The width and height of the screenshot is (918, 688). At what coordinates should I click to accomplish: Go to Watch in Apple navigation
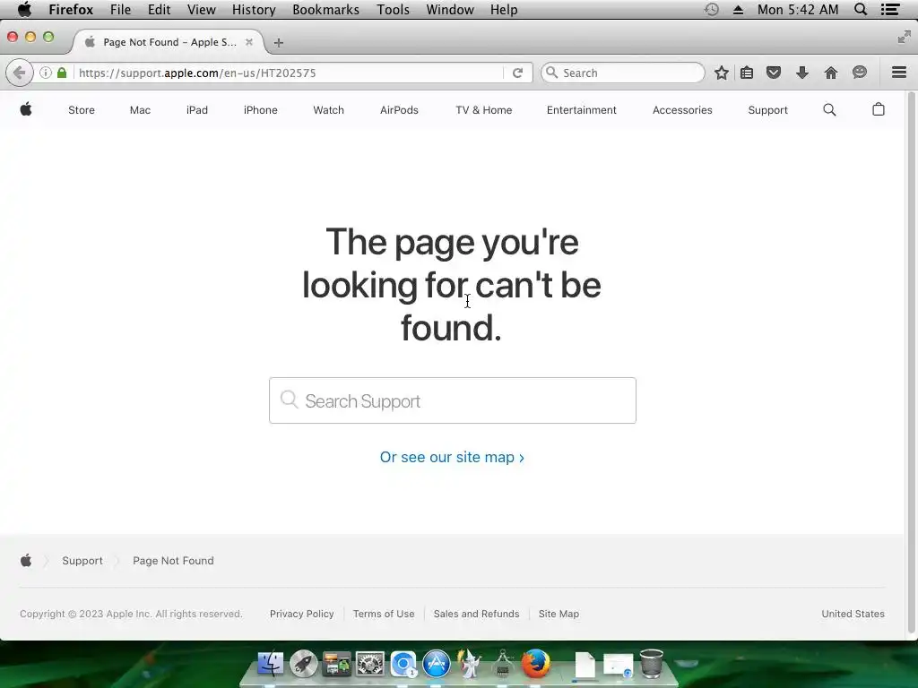click(x=328, y=110)
